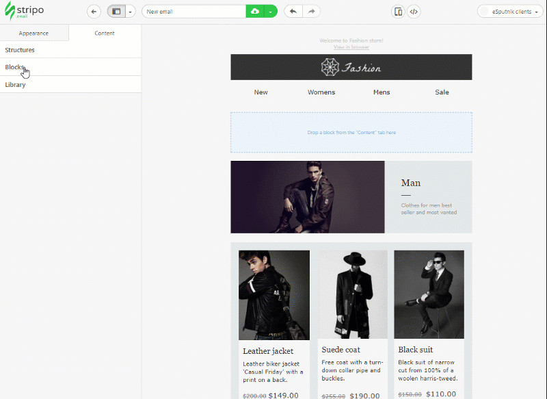The image size is (547, 399).
Task: Open layout options dropdown arrow
Action: [x=131, y=12]
